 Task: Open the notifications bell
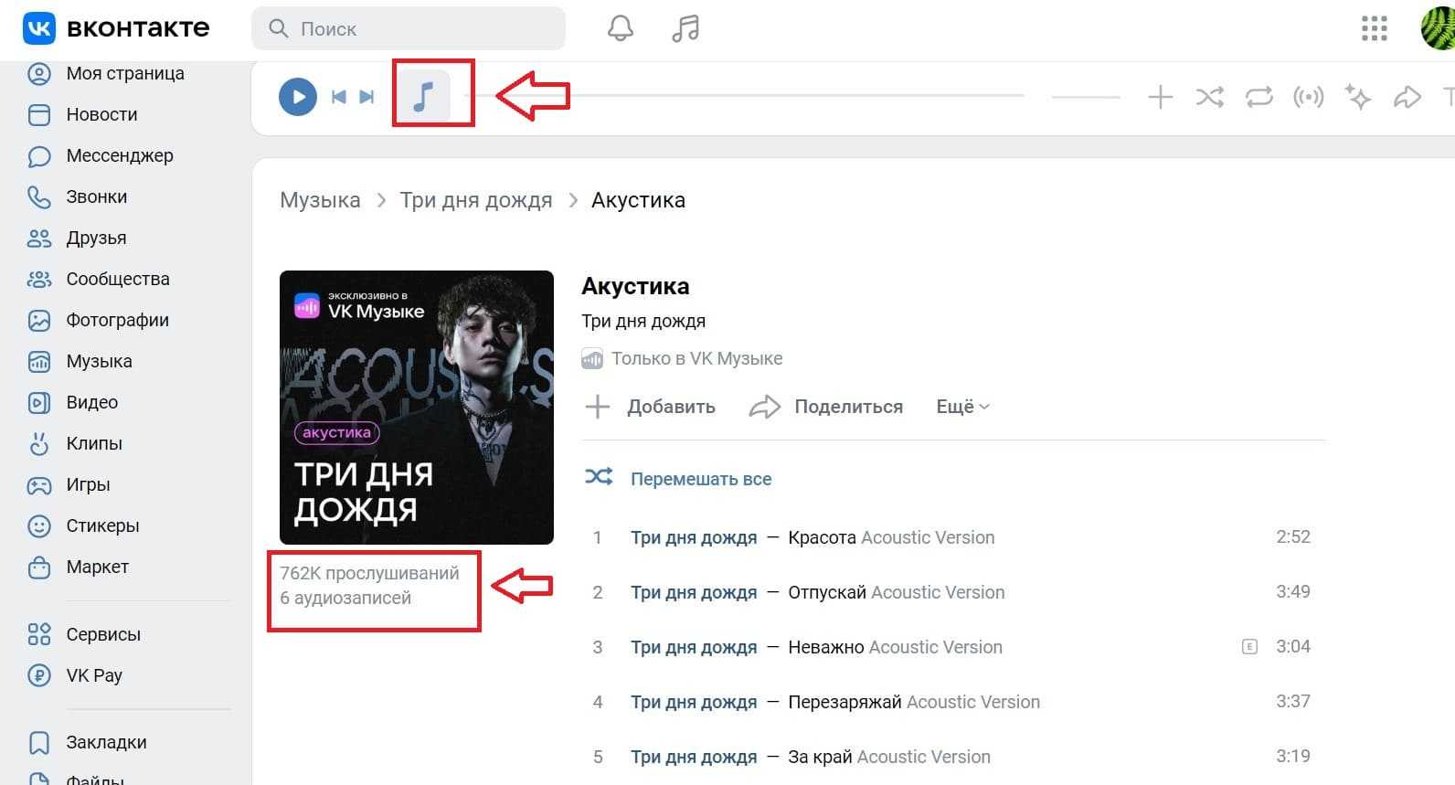[621, 28]
